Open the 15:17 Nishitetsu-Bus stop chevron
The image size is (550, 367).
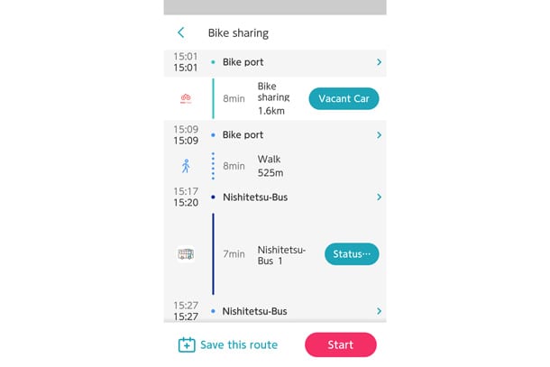379,197
